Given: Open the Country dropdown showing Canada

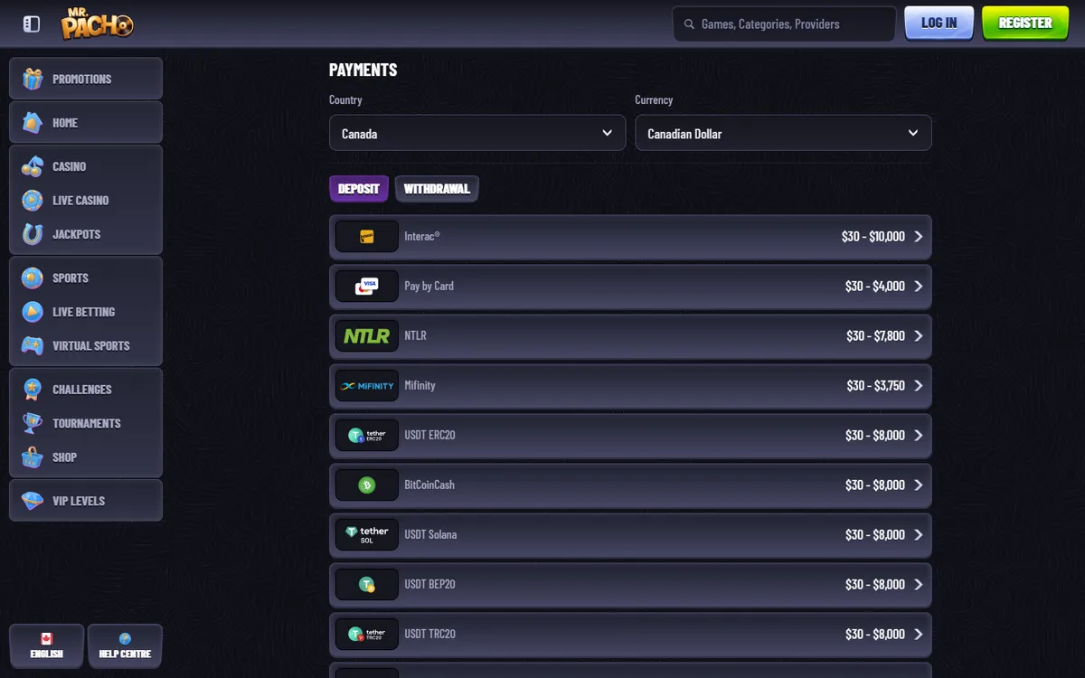Looking at the screenshot, I should (x=477, y=133).
